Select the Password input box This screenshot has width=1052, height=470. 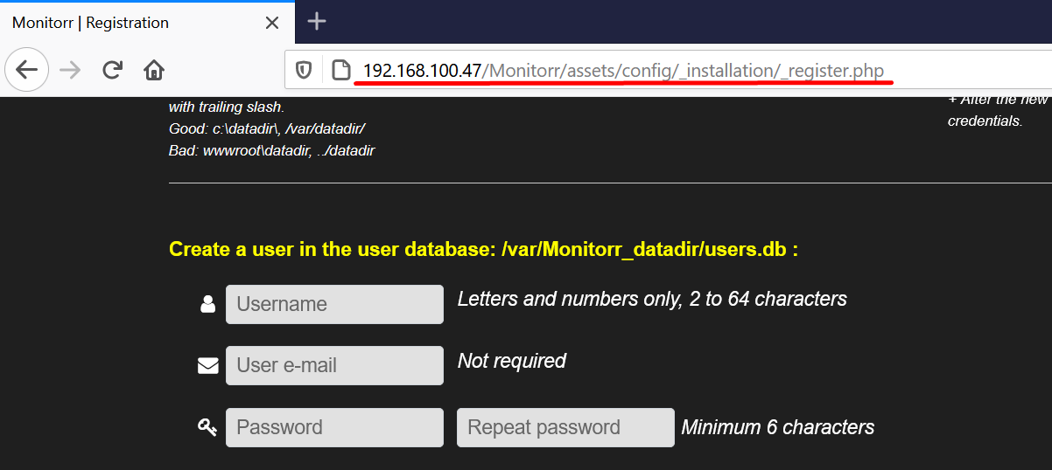click(334, 427)
